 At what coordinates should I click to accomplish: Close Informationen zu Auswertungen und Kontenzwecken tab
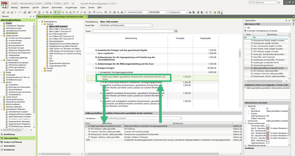pyautogui.click(x=86, y=17)
